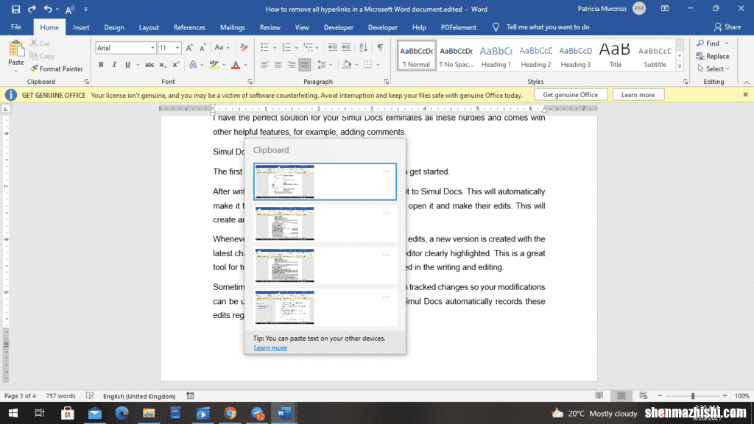Activate the Format Painter
754x424 pixels.
[56, 68]
